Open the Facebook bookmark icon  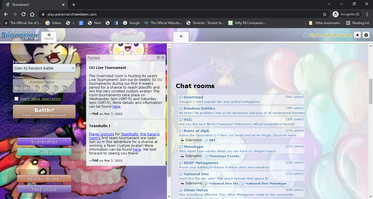click(116, 23)
